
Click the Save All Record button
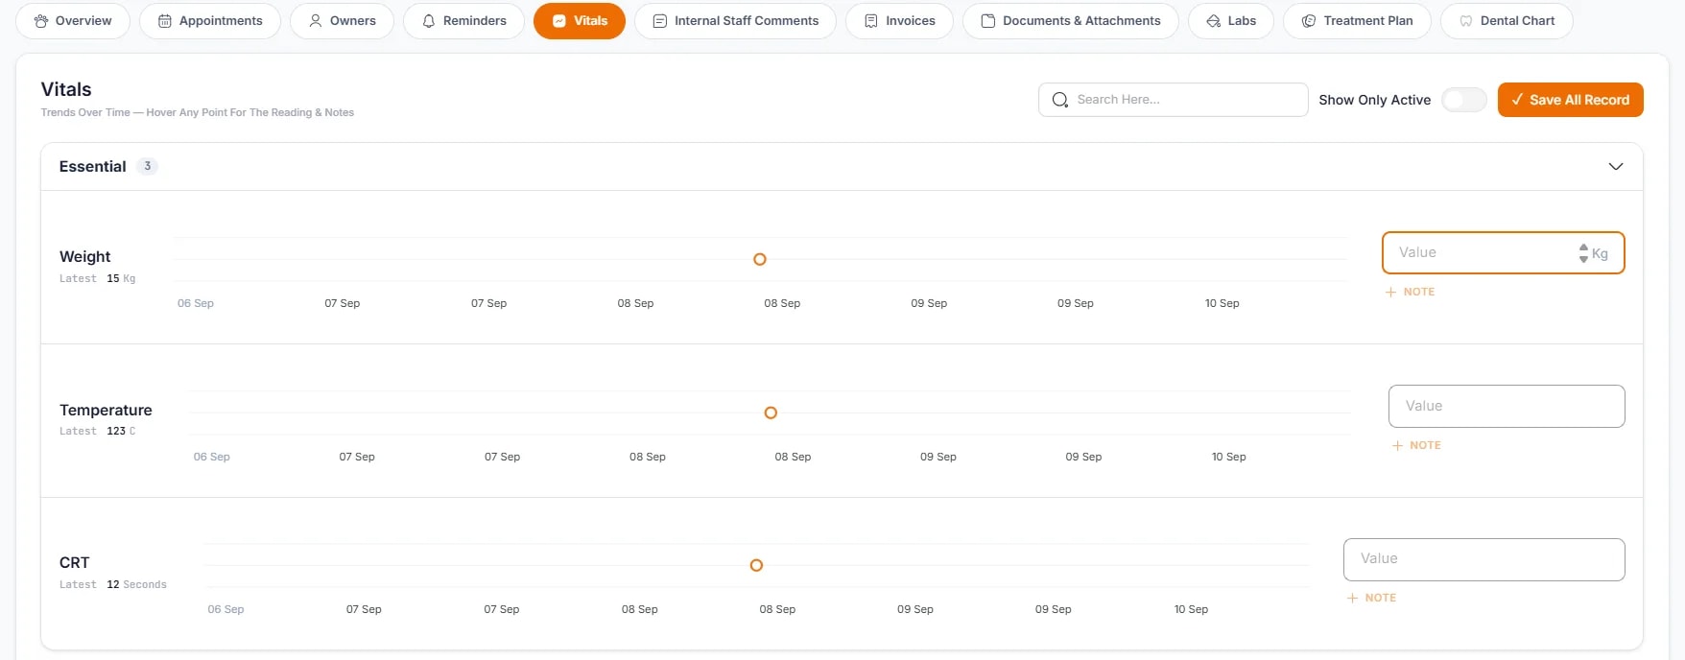(1570, 100)
